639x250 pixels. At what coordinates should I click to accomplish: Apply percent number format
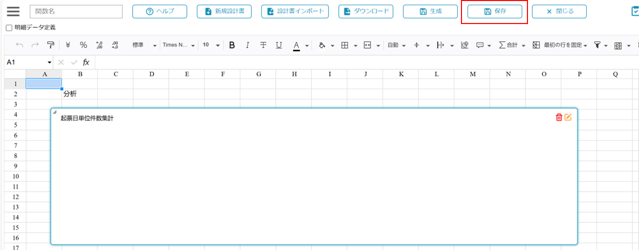[x=83, y=45]
